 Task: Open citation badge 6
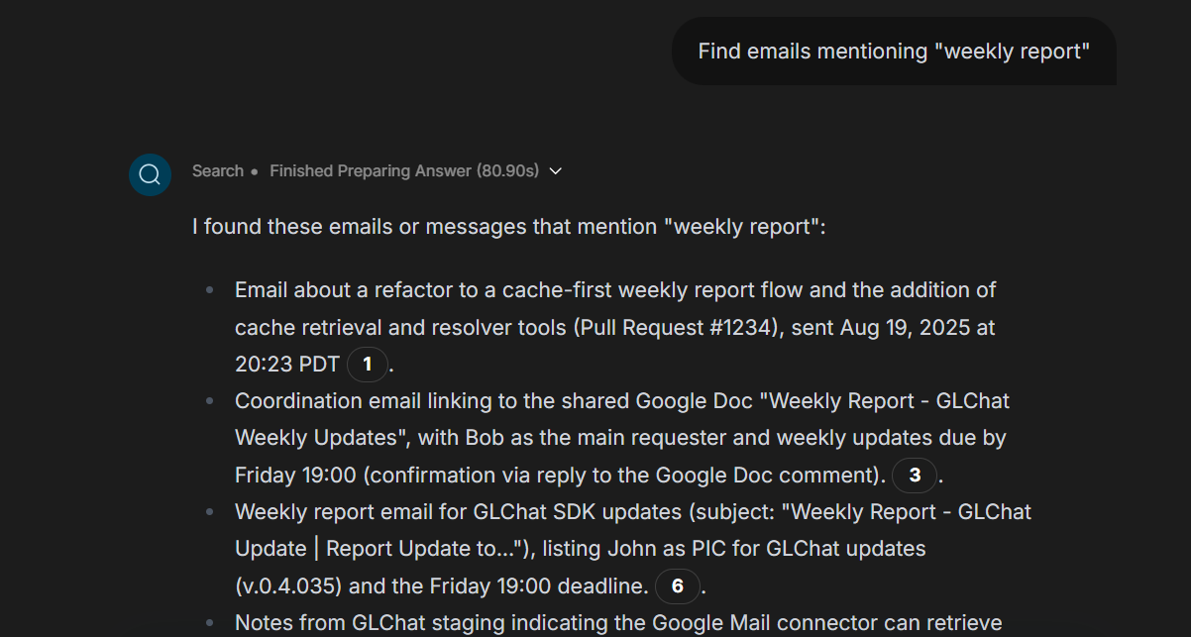point(678,586)
